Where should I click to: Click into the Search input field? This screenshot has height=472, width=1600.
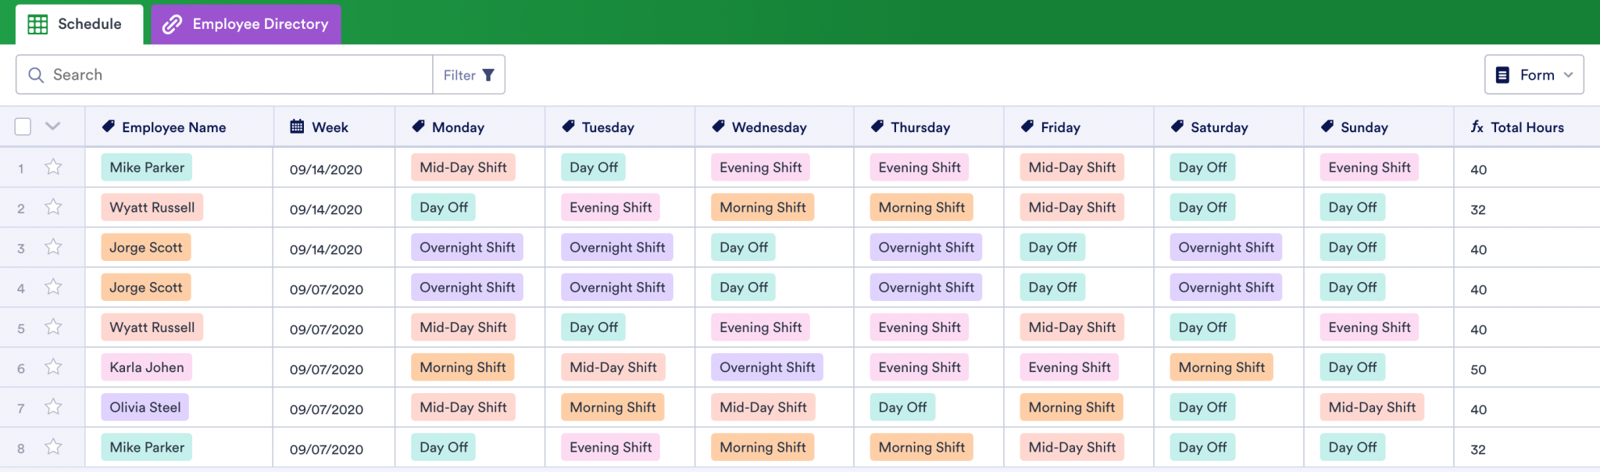pos(234,75)
